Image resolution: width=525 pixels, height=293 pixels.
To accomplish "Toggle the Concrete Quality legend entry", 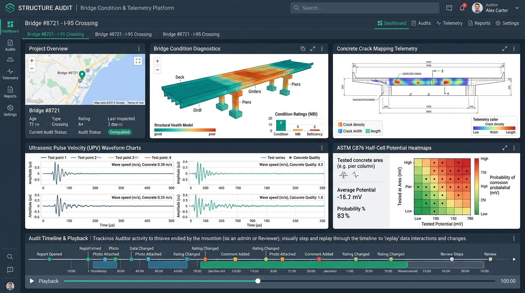I will tap(304, 158).
